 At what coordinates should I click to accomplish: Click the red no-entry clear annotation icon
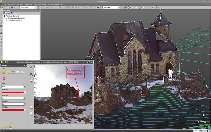coord(4,79)
